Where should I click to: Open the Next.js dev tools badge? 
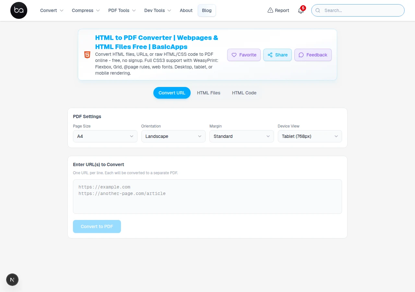(12, 280)
